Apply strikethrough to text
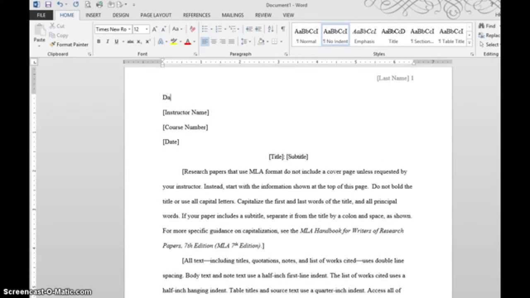Image resolution: width=530 pixels, height=298 pixels. coord(130,41)
